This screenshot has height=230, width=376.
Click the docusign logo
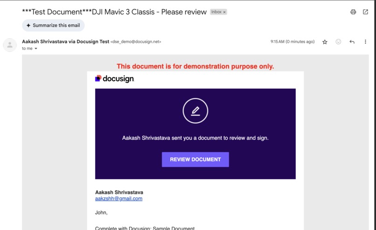click(115, 79)
